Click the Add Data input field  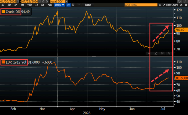pyautogui.click(x=141, y=5)
